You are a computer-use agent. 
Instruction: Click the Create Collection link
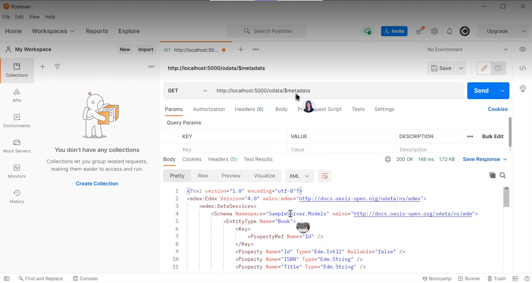97,183
